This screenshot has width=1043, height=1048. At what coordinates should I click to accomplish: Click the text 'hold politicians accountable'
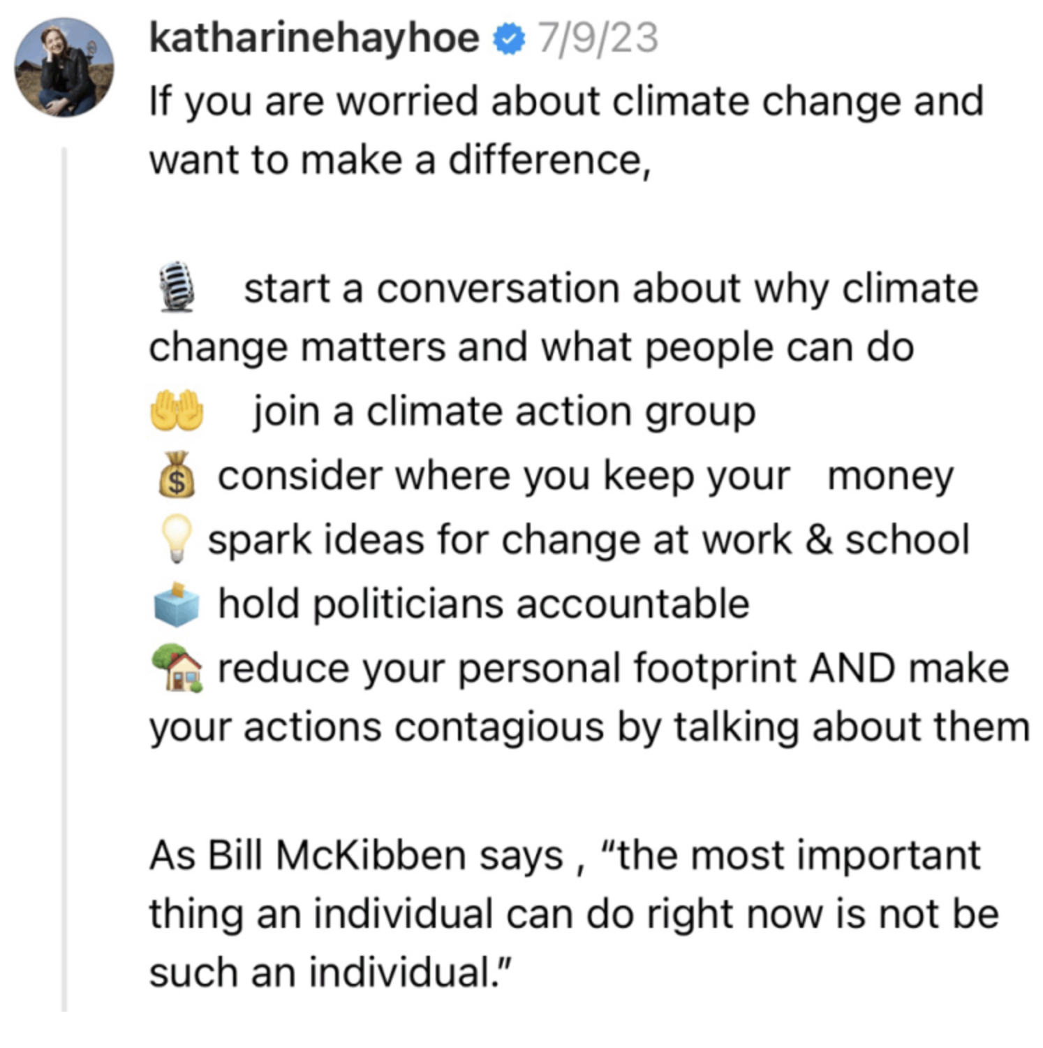(x=483, y=604)
